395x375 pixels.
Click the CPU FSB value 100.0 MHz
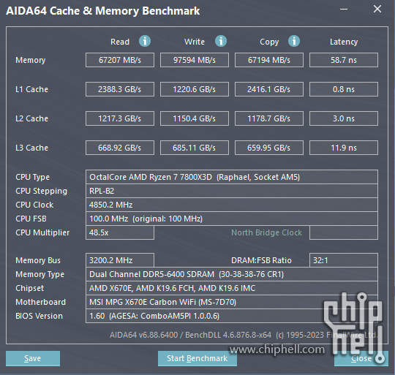coord(232,219)
